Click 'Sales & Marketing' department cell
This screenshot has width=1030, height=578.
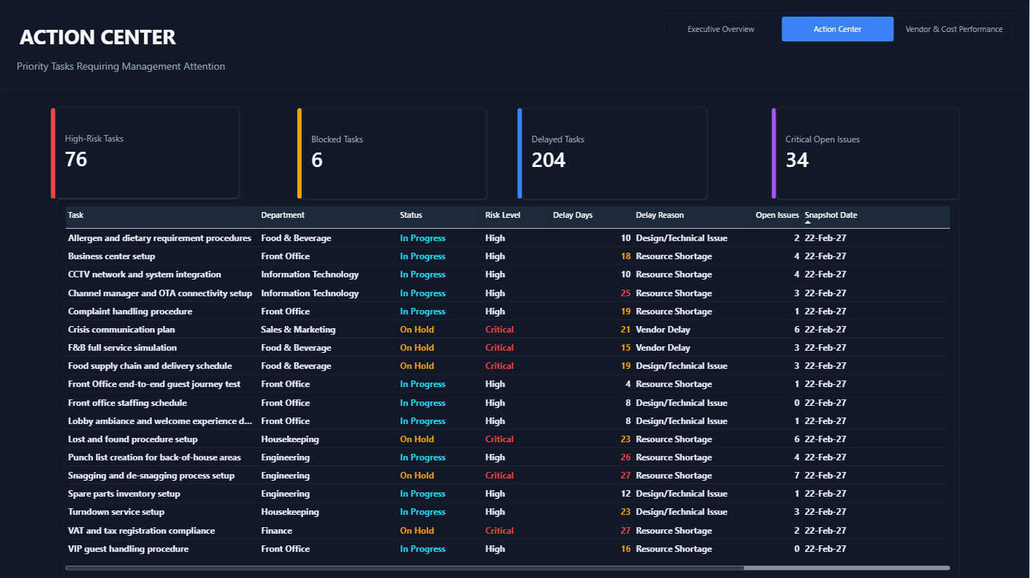(x=298, y=330)
